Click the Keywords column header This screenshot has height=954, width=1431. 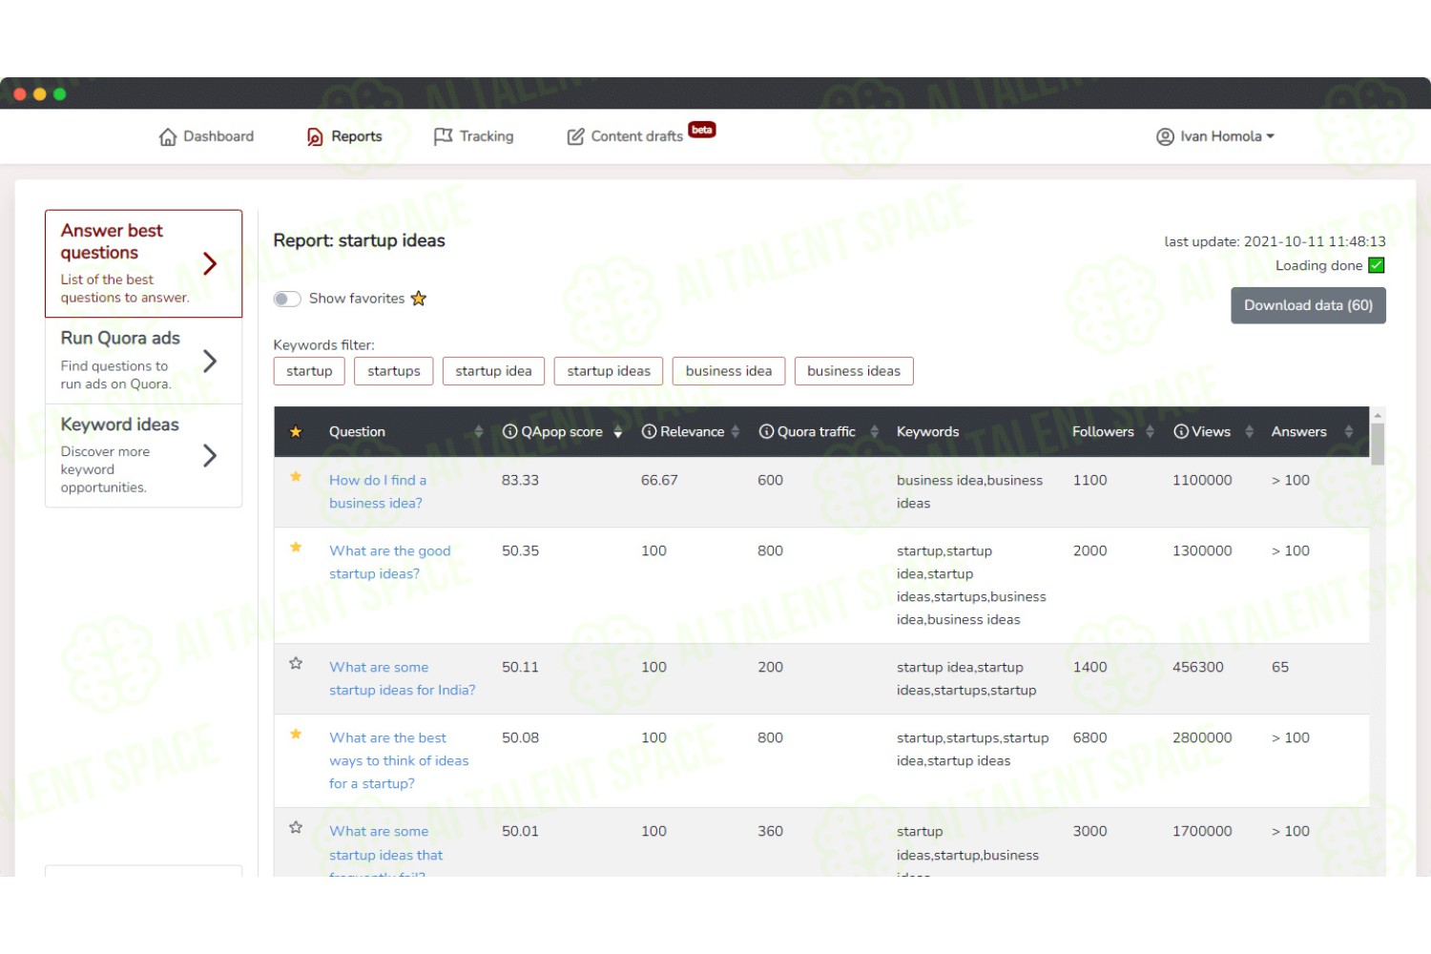[x=927, y=432]
